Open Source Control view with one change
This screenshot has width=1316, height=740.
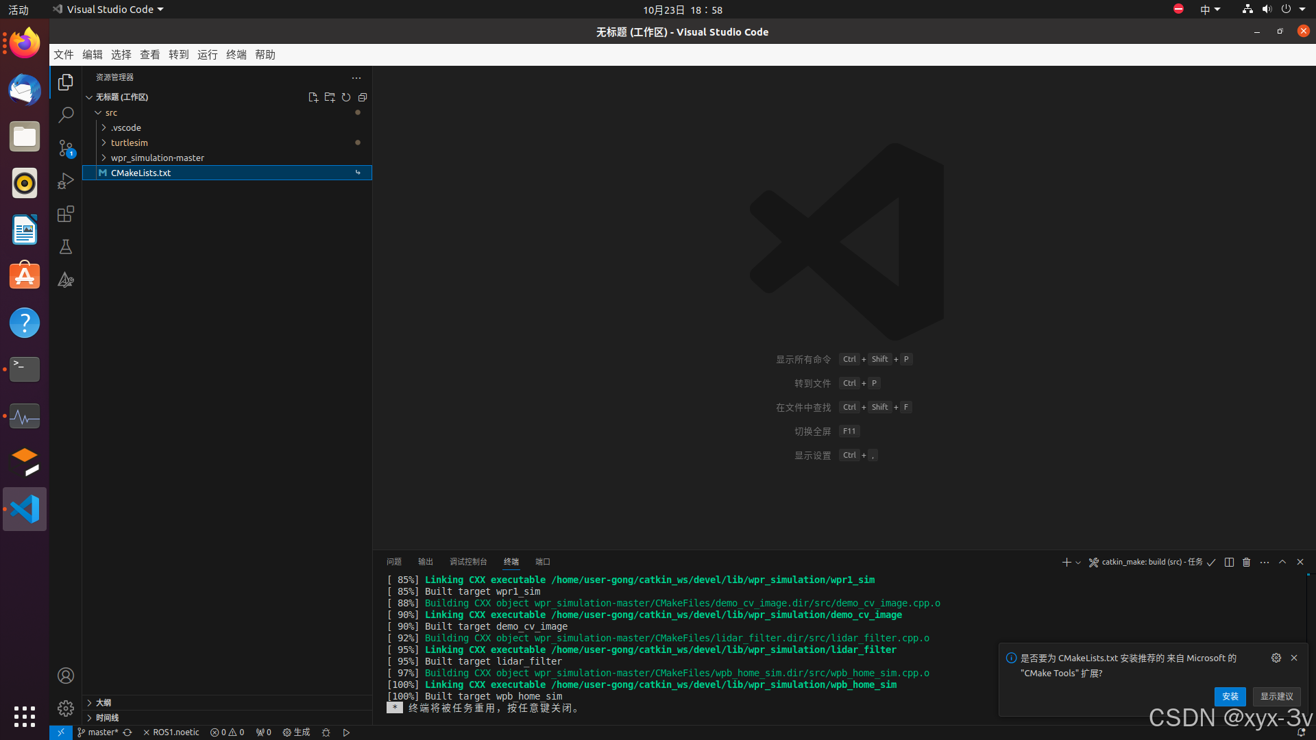66,148
